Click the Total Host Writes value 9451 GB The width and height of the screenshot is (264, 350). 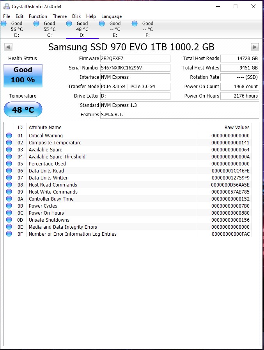coord(240,68)
